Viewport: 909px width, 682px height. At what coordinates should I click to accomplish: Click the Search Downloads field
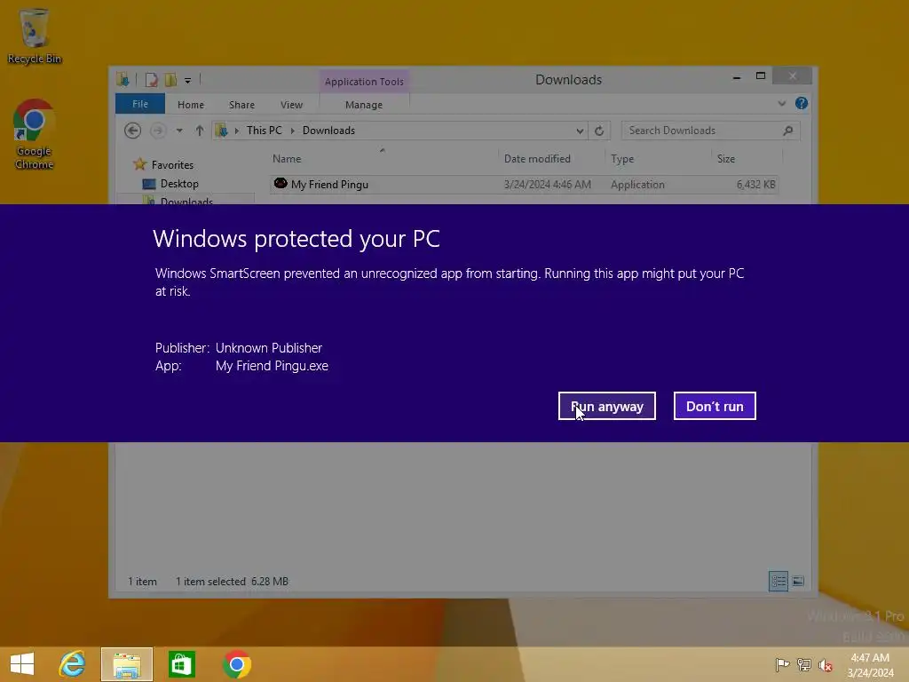click(710, 131)
